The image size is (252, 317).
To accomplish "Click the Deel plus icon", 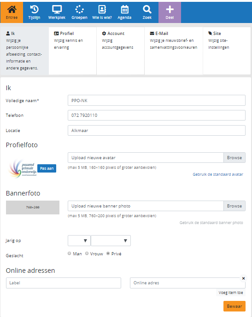I will 170,9.
